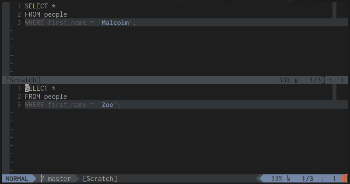The height and width of the screenshot is (184, 350).
Task: Place cursor on 'Malcolm' in the top query
Action: click(115, 23)
